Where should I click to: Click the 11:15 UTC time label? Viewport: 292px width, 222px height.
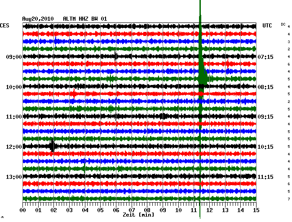click(x=265, y=177)
